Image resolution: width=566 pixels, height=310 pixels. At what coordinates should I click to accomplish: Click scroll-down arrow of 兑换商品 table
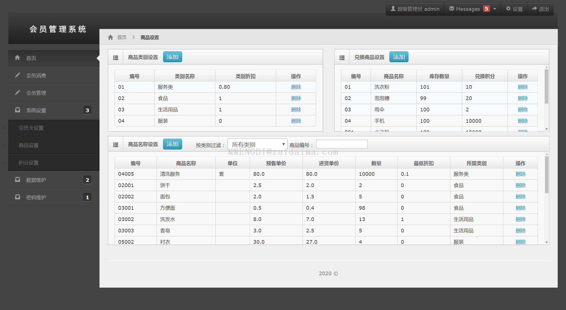click(546, 129)
